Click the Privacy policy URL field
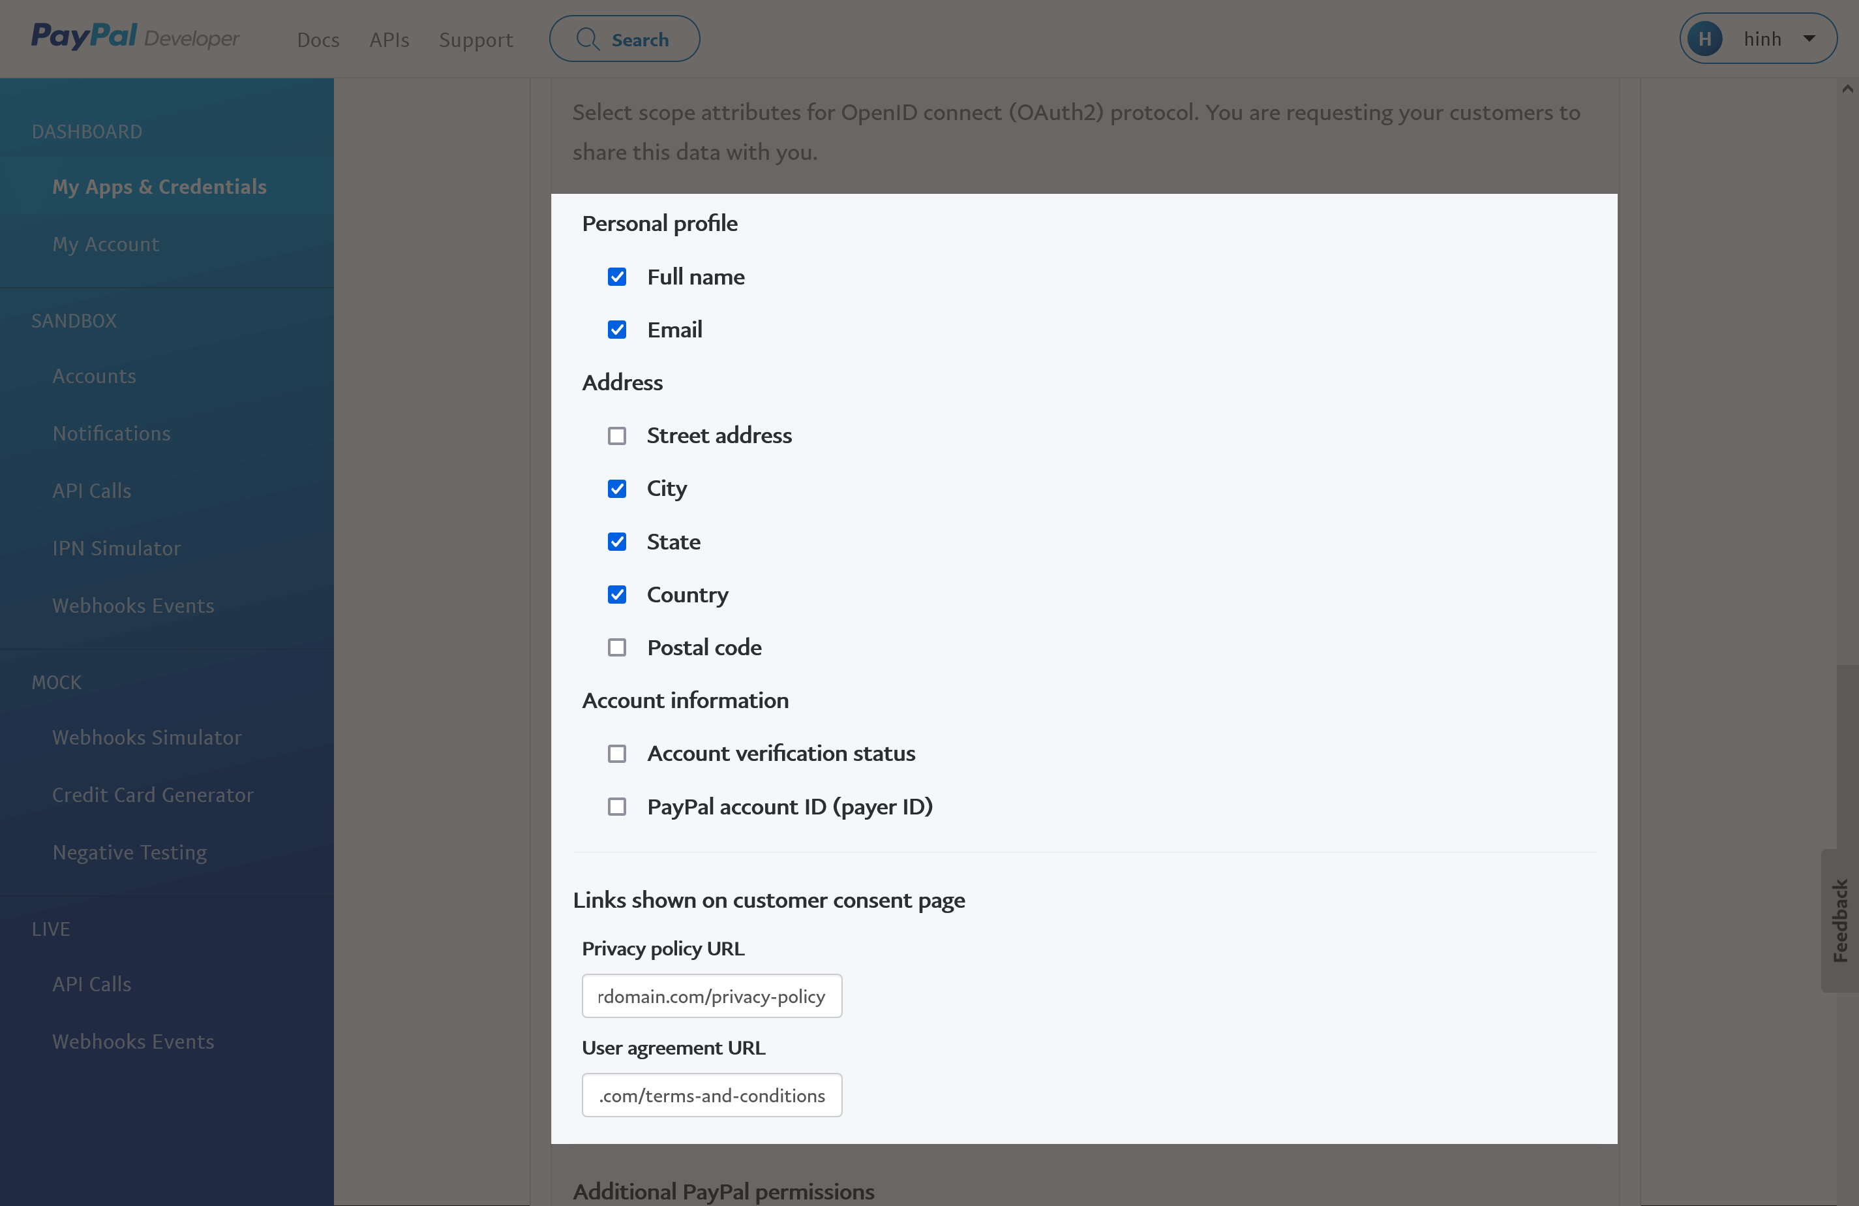This screenshot has width=1859, height=1206. pyautogui.click(x=712, y=996)
